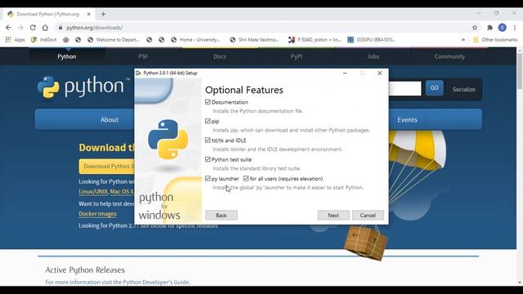Reload the python.org page
523x294 pixels.
click(x=33, y=28)
